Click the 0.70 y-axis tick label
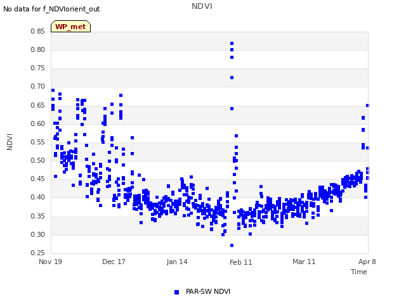The width and height of the screenshot is (406, 304). click(x=37, y=86)
